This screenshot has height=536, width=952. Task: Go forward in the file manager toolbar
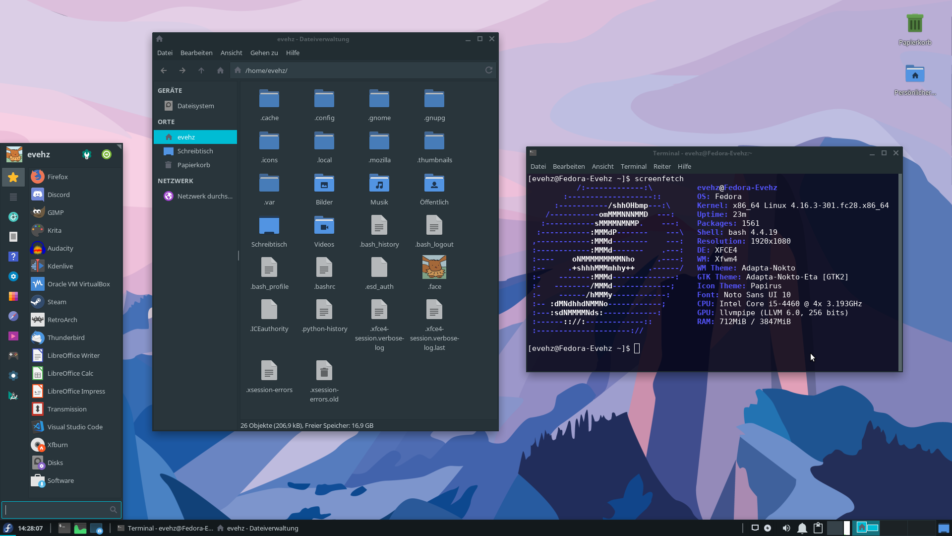point(182,70)
